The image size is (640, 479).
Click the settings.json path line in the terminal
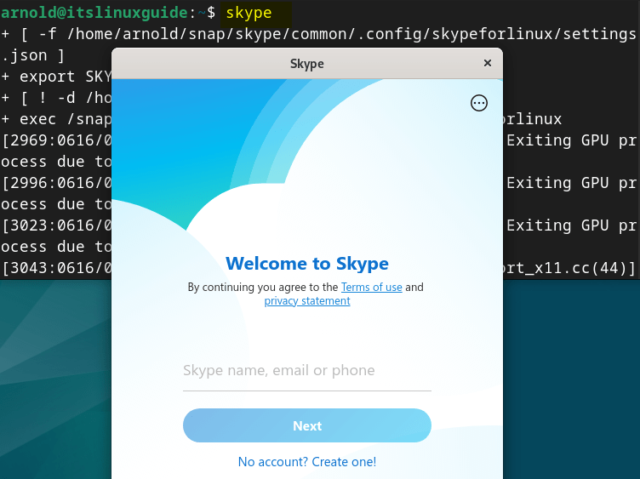pyautogui.click(x=318, y=34)
